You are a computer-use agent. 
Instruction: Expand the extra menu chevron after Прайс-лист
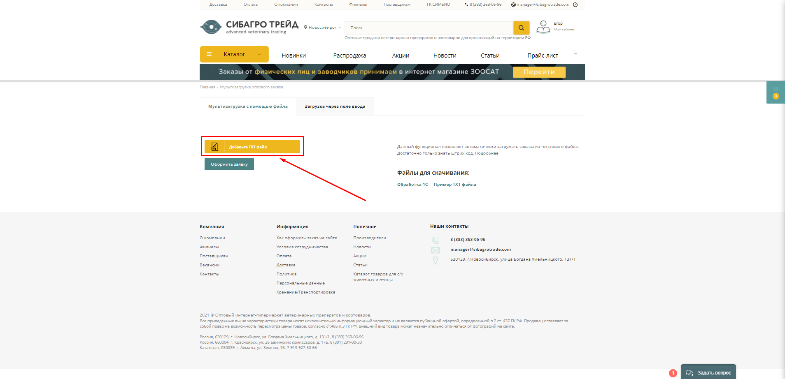(575, 54)
